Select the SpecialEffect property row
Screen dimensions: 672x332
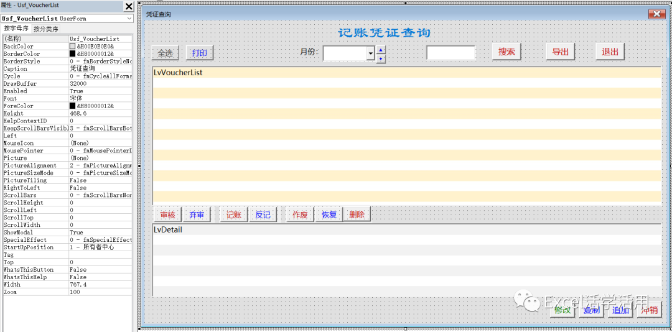pos(67,240)
